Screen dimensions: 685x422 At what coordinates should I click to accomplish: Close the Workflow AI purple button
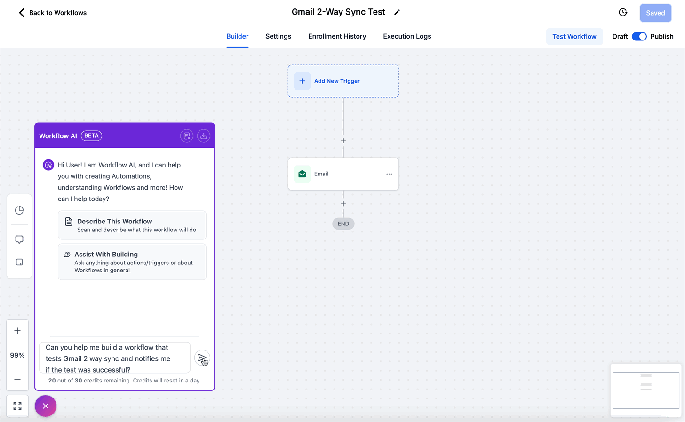coord(46,406)
